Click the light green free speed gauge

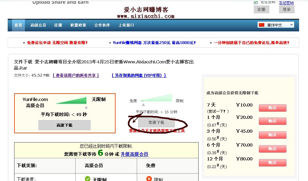(x=156, y=98)
